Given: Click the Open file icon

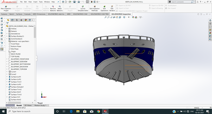Looking at the screenshot, I should click(x=70, y=2).
